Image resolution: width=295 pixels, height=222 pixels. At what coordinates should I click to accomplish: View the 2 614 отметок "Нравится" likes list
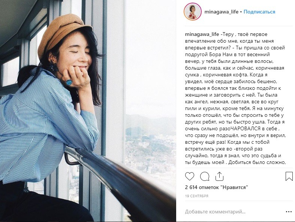coord(217,188)
